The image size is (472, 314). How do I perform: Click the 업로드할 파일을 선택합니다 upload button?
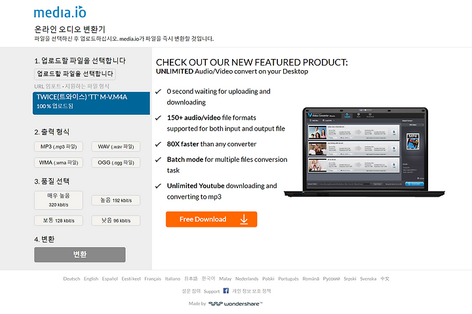click(75, 74)
